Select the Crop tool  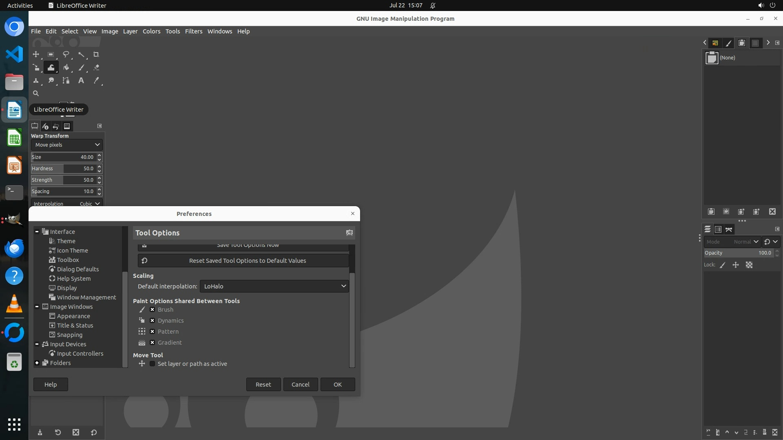[96, 55]
